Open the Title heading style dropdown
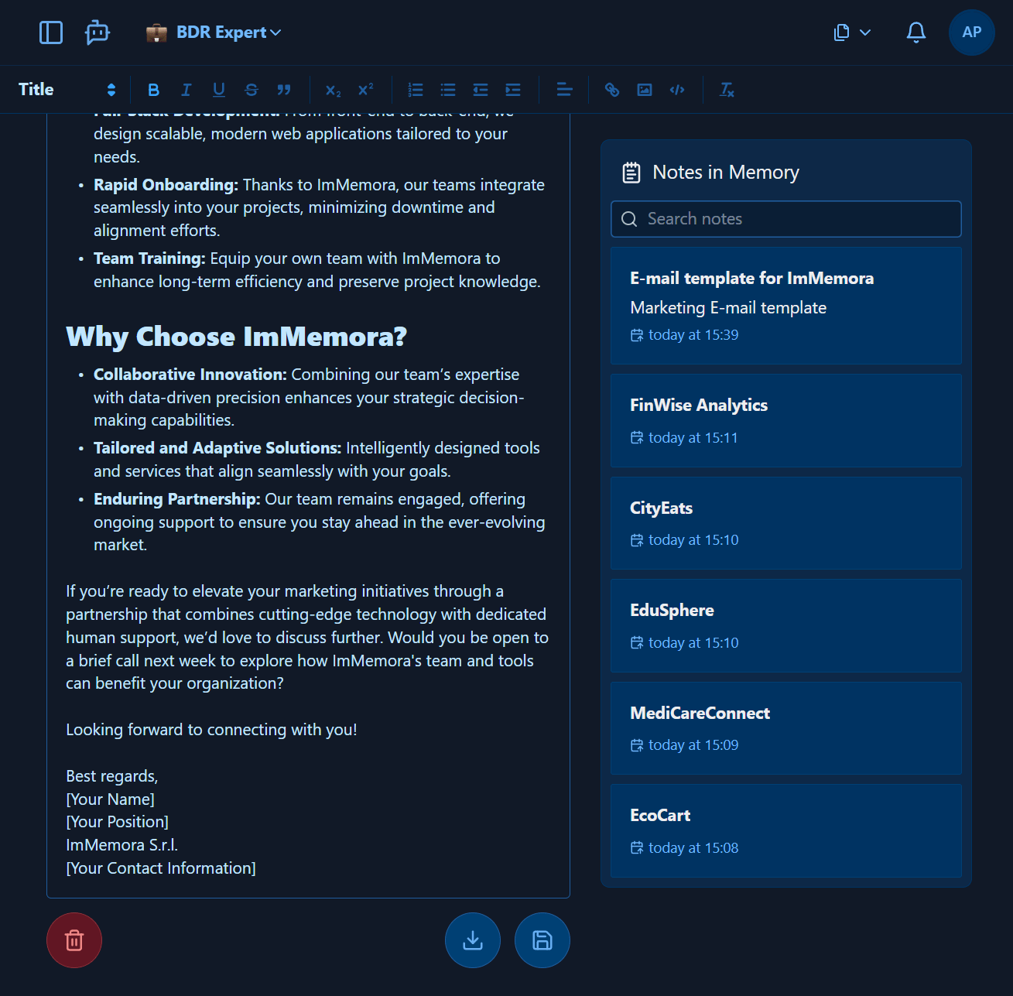The height and width of the screenshot is (996, 1013). pos(67,90)
